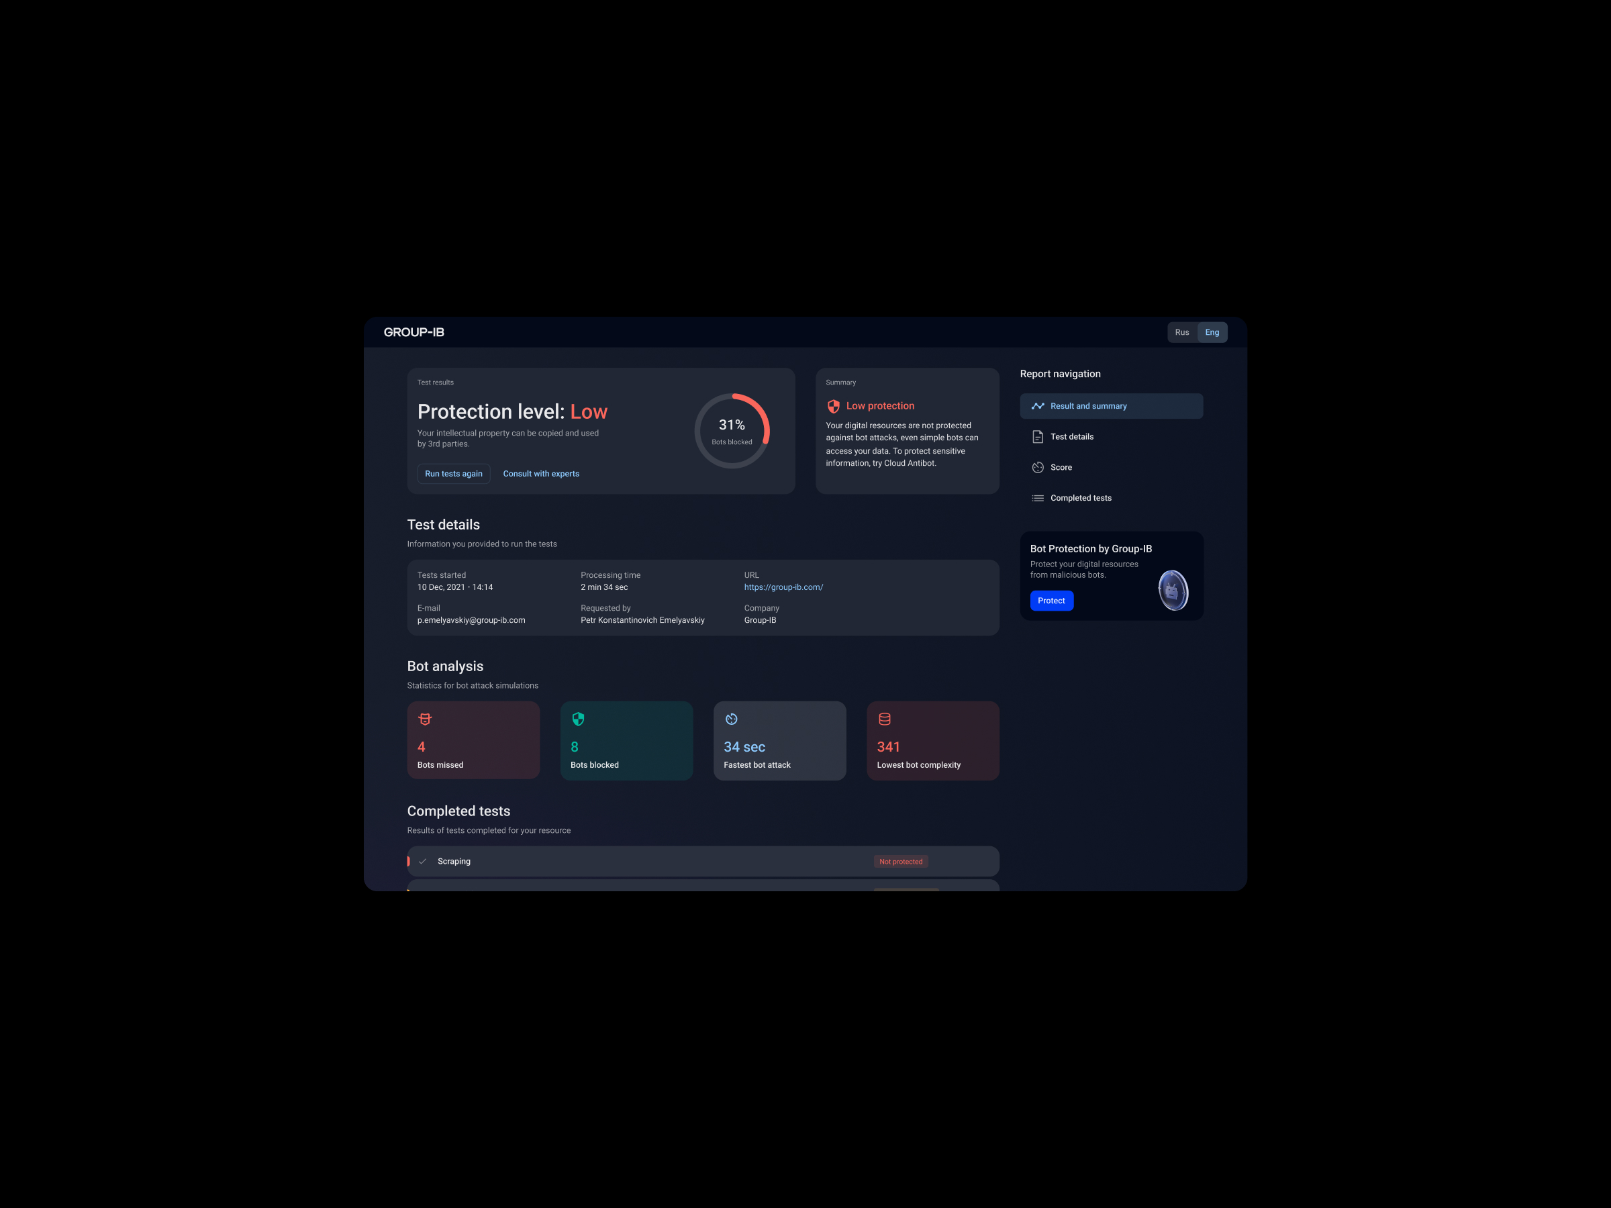Select the Eng language toggle

pos(1212,332)
